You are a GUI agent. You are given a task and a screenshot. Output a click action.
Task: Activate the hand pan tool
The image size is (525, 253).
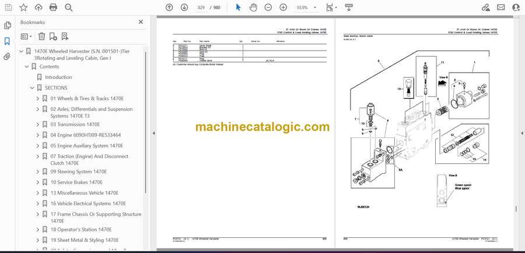pyautogui.click(x=253, y=8)
